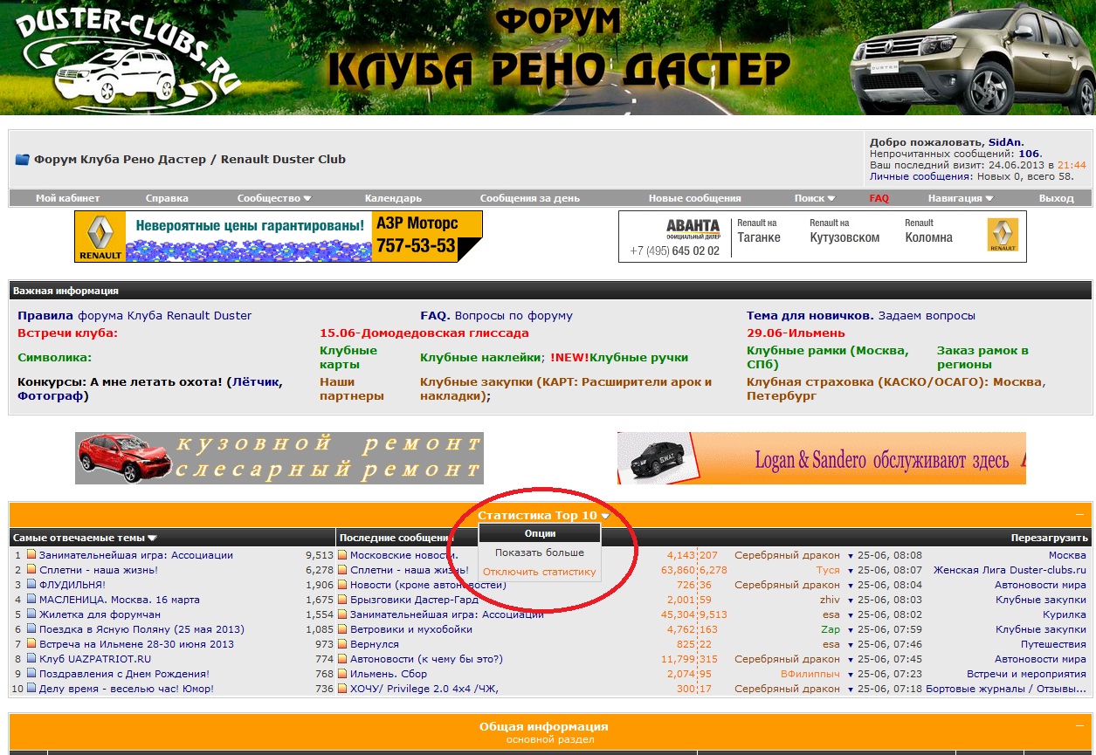Click the forum folder icon beside the breadcrumb title
The width and height of the screenshot is (1096, 755).
pyautogui.click(x=23, y=160)
